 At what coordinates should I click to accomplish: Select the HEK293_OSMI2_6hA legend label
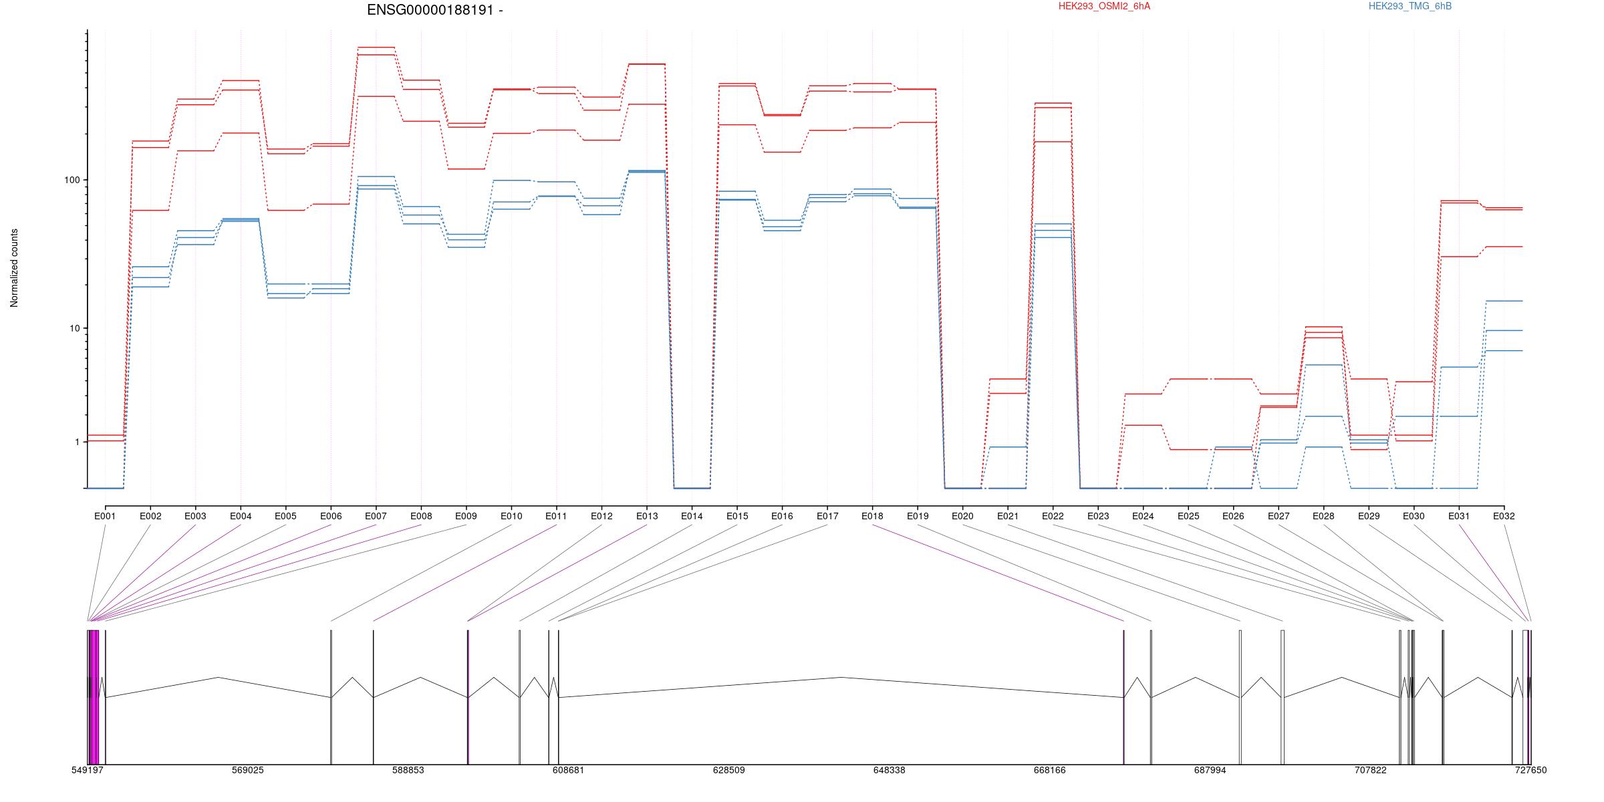[x=1105, y=6]
